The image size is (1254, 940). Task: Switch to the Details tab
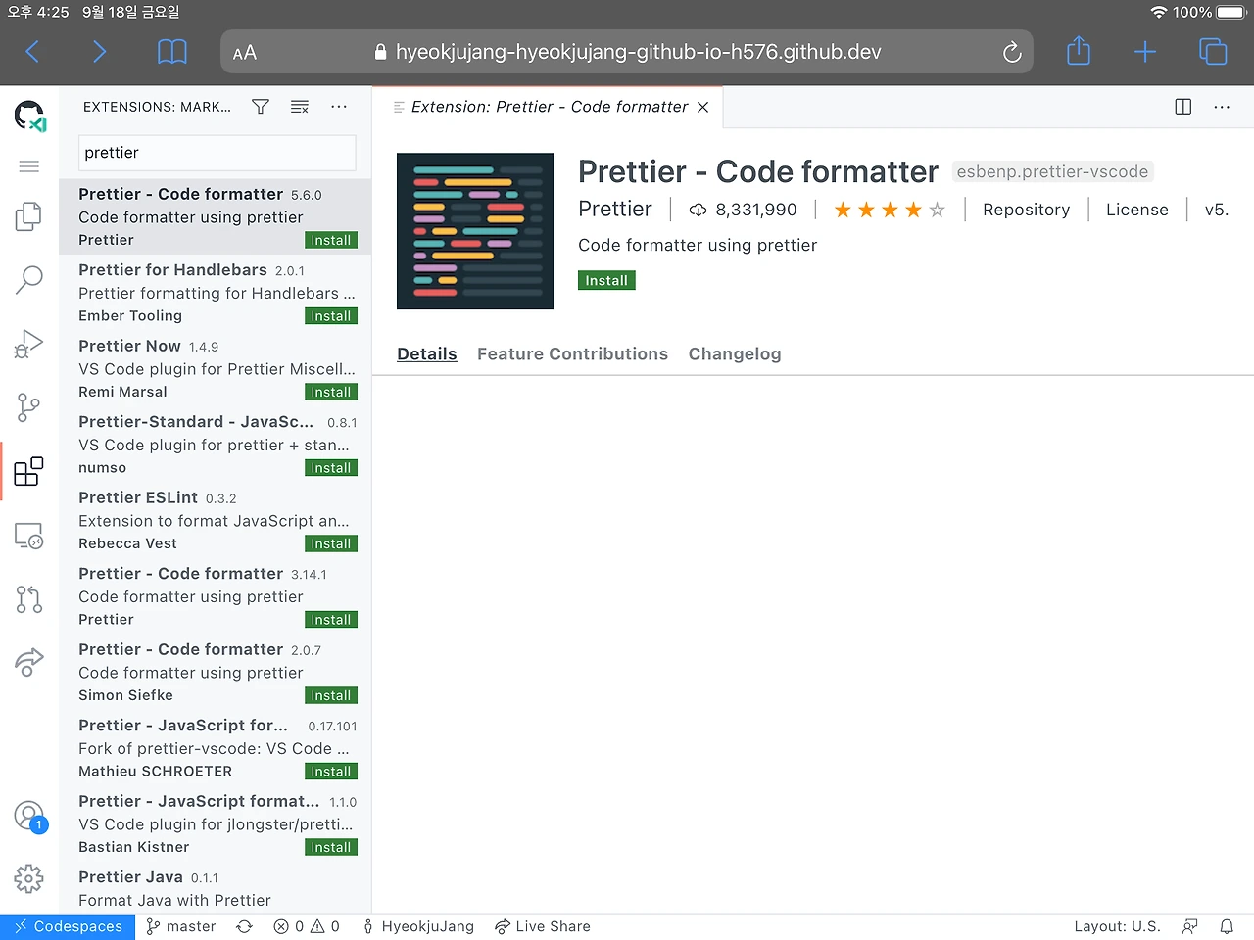point(427,354)
